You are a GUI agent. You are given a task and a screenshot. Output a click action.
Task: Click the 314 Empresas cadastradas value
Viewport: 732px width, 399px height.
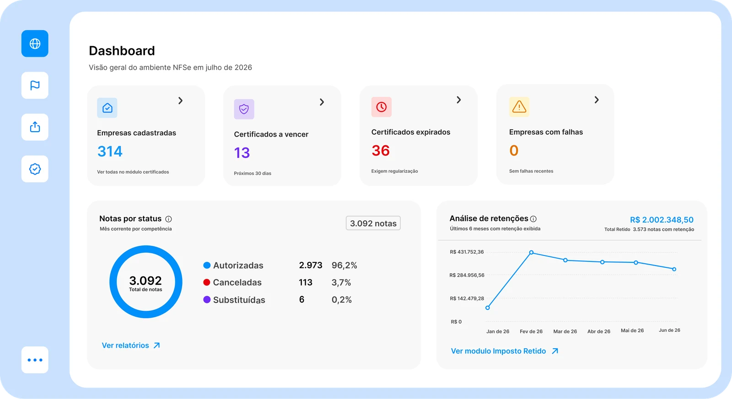point(110,151)
